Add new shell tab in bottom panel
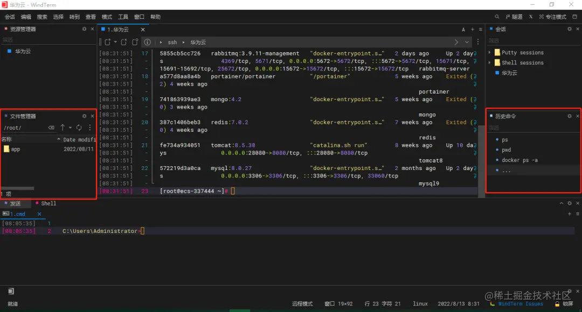Screen dimensions: 582x312 (570, 214)
